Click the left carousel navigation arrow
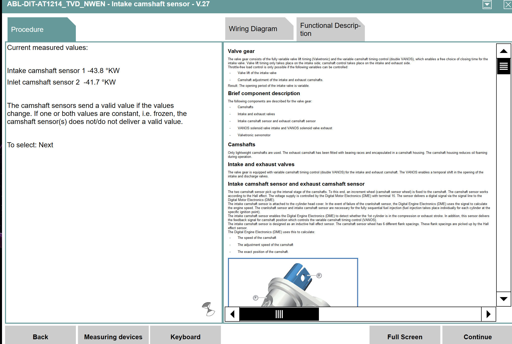 tap(232, 314)
